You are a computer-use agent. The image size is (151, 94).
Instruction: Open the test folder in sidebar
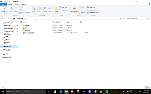click(7, 40)
